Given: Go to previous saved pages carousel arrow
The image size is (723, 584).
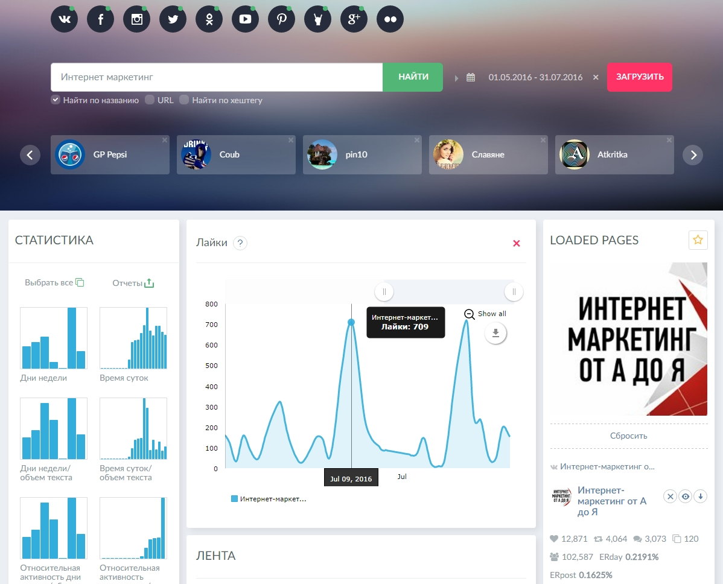Looking at the screenshot, I should point(30,155).
